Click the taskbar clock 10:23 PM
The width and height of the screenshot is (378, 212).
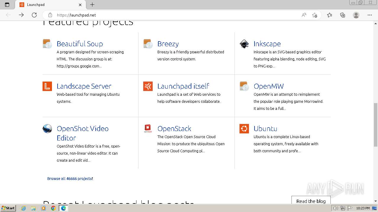click(x=363, y=208)
